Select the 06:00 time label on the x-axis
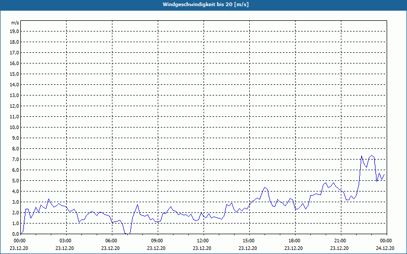Image resolution: width=407 pixels, height=254 pixels. [x=111, y=240]
